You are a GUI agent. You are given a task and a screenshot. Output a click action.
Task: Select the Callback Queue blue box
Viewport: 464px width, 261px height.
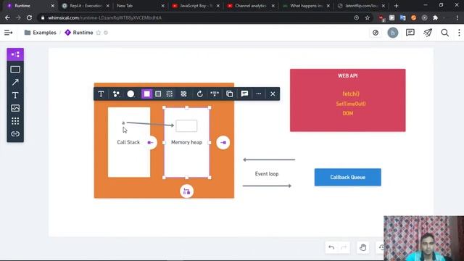coord(348,177)
